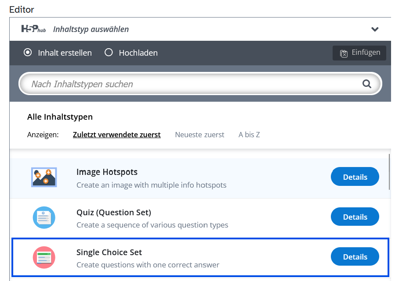Viewport: 406px width, 281px height.
Task: Click the H5P hub logo icon
Action: (33, 29)
